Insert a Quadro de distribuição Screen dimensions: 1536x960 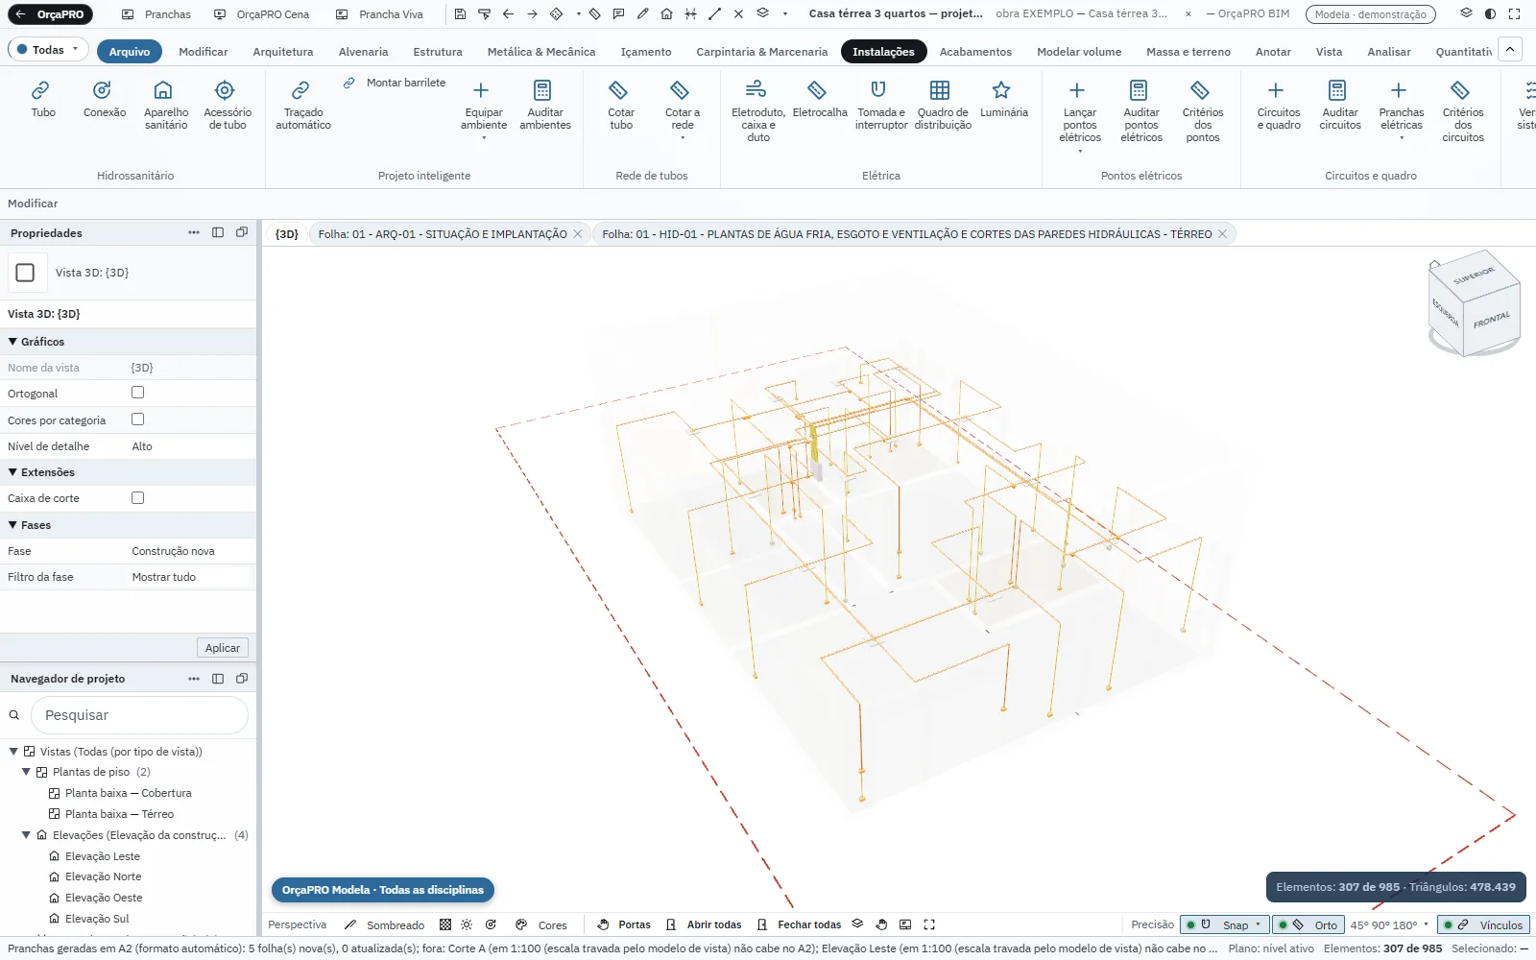tap(942, 105)
